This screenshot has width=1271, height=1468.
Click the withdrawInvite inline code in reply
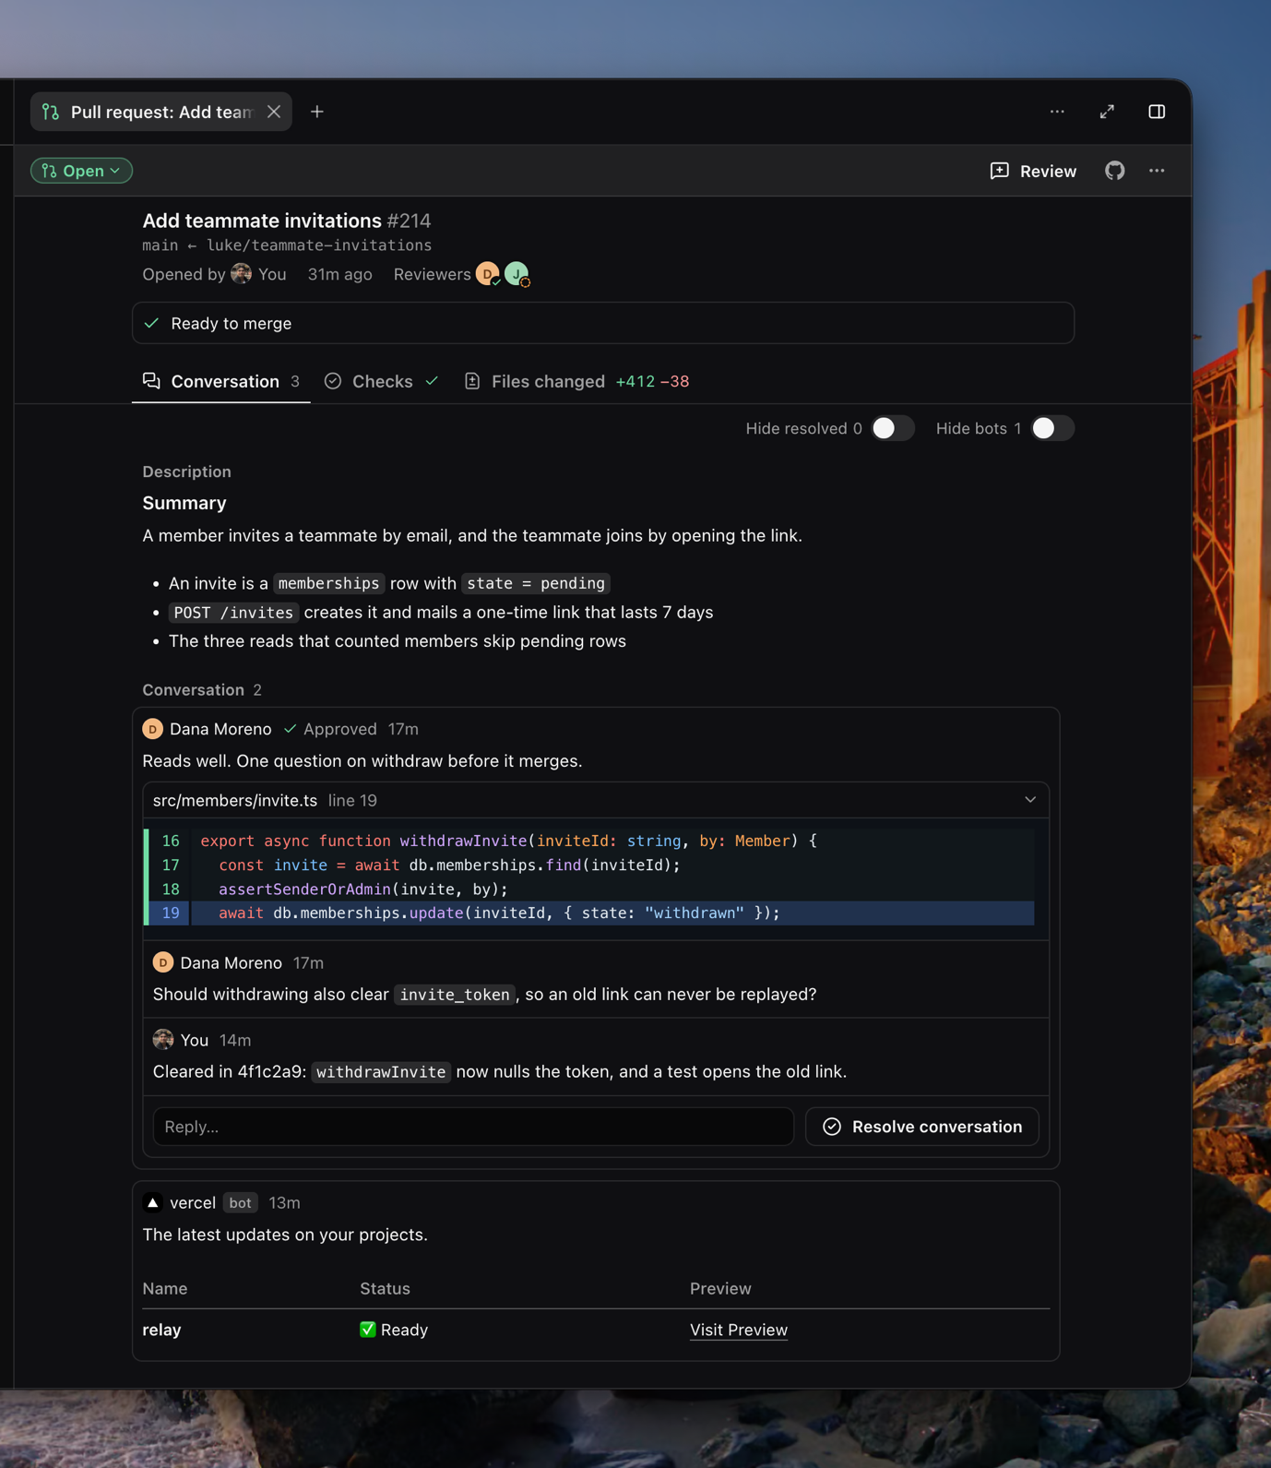coord(381,1072)
